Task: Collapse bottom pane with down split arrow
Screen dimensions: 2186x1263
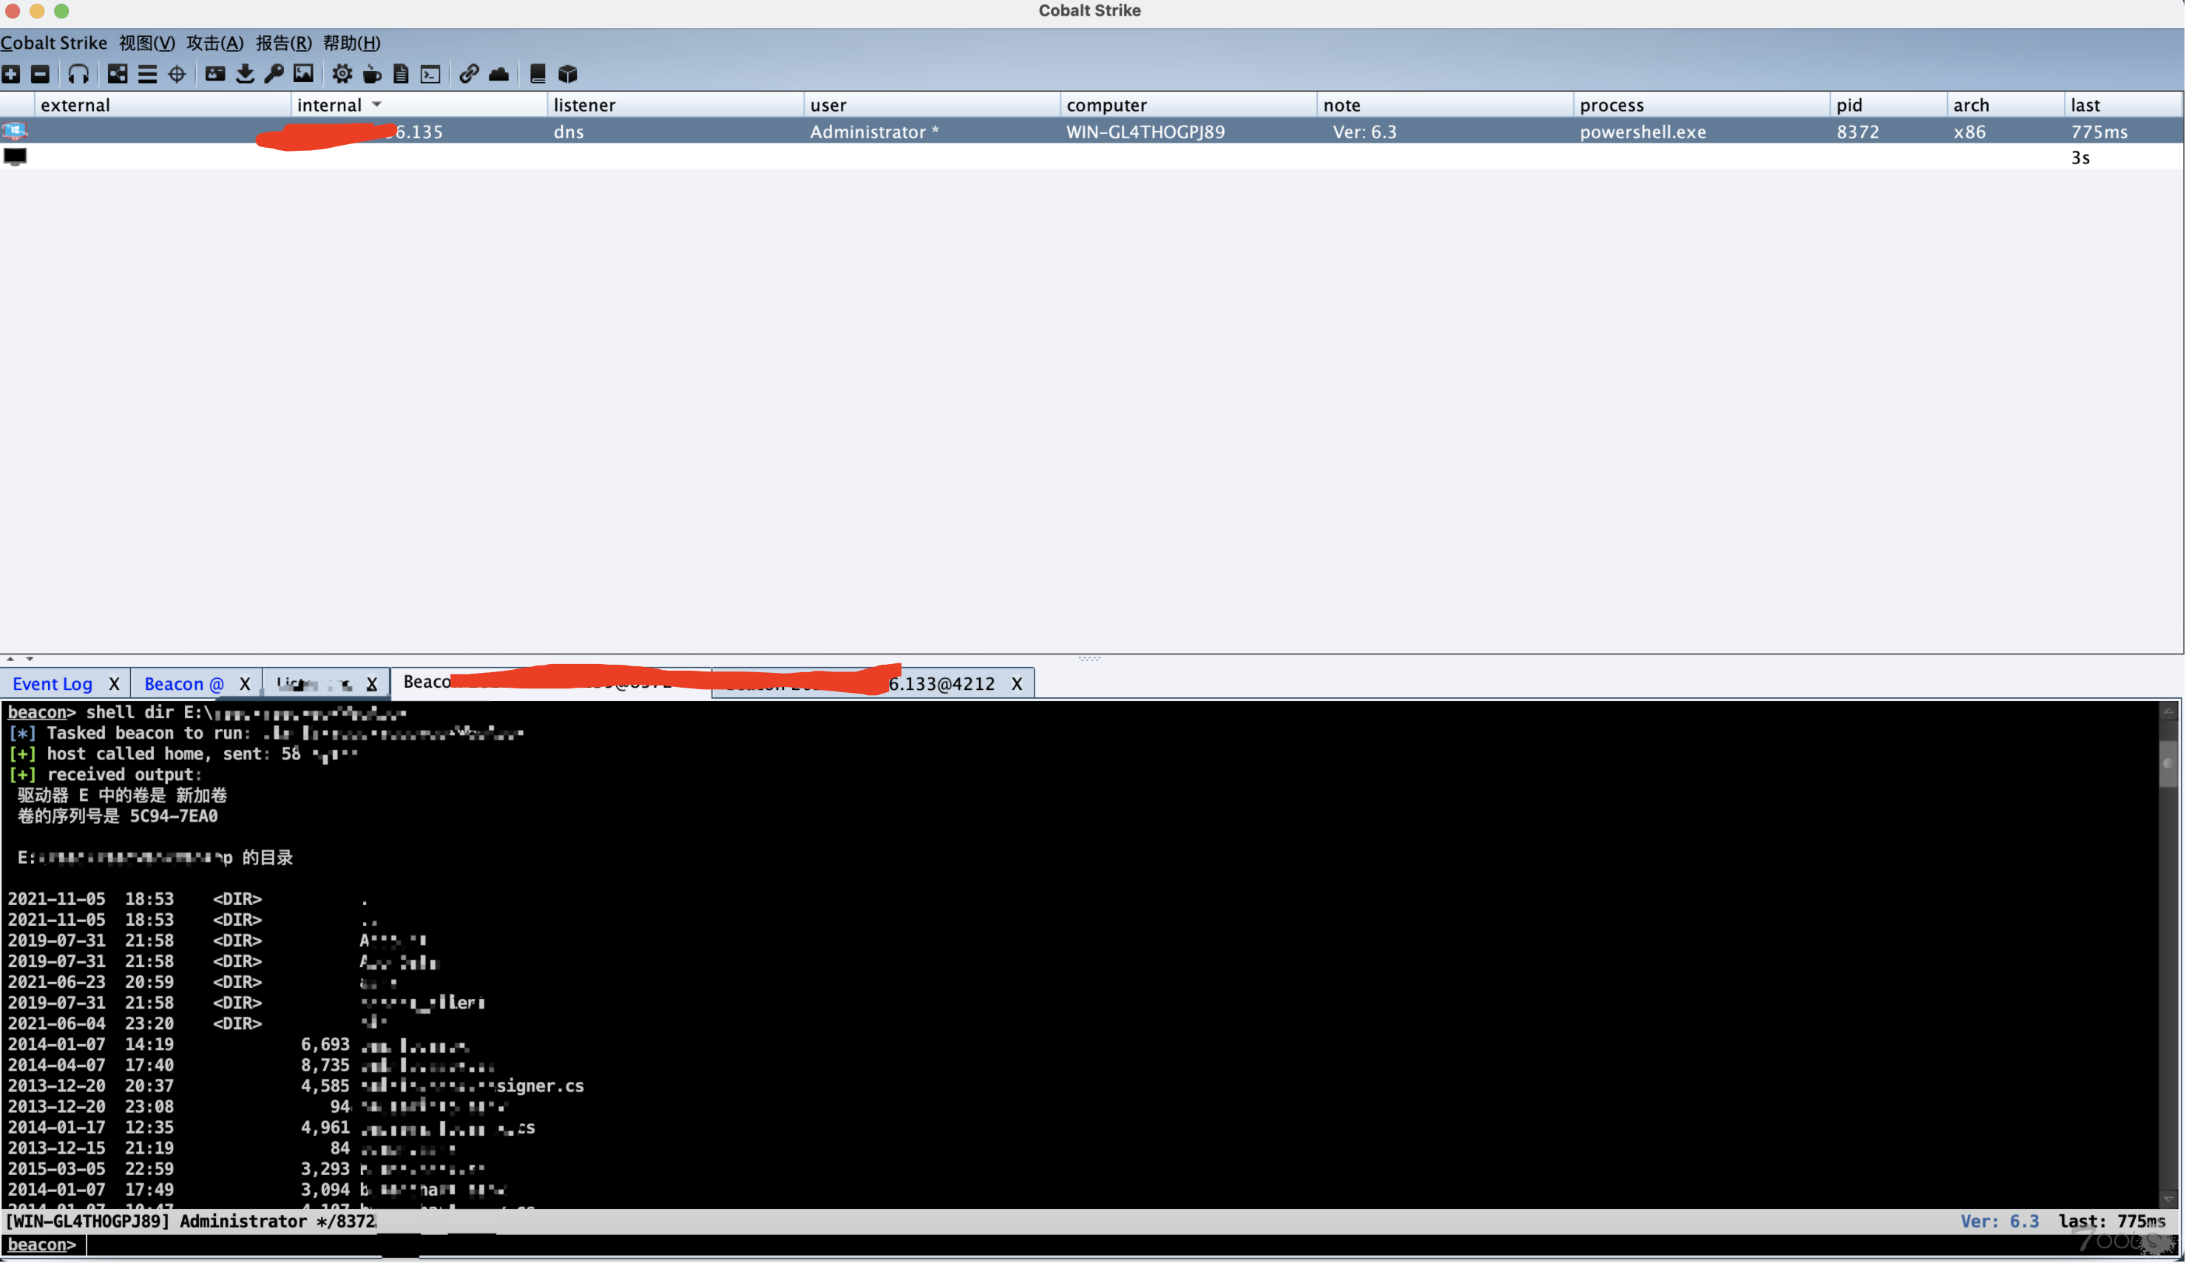Action: click(x=30, y=660)
